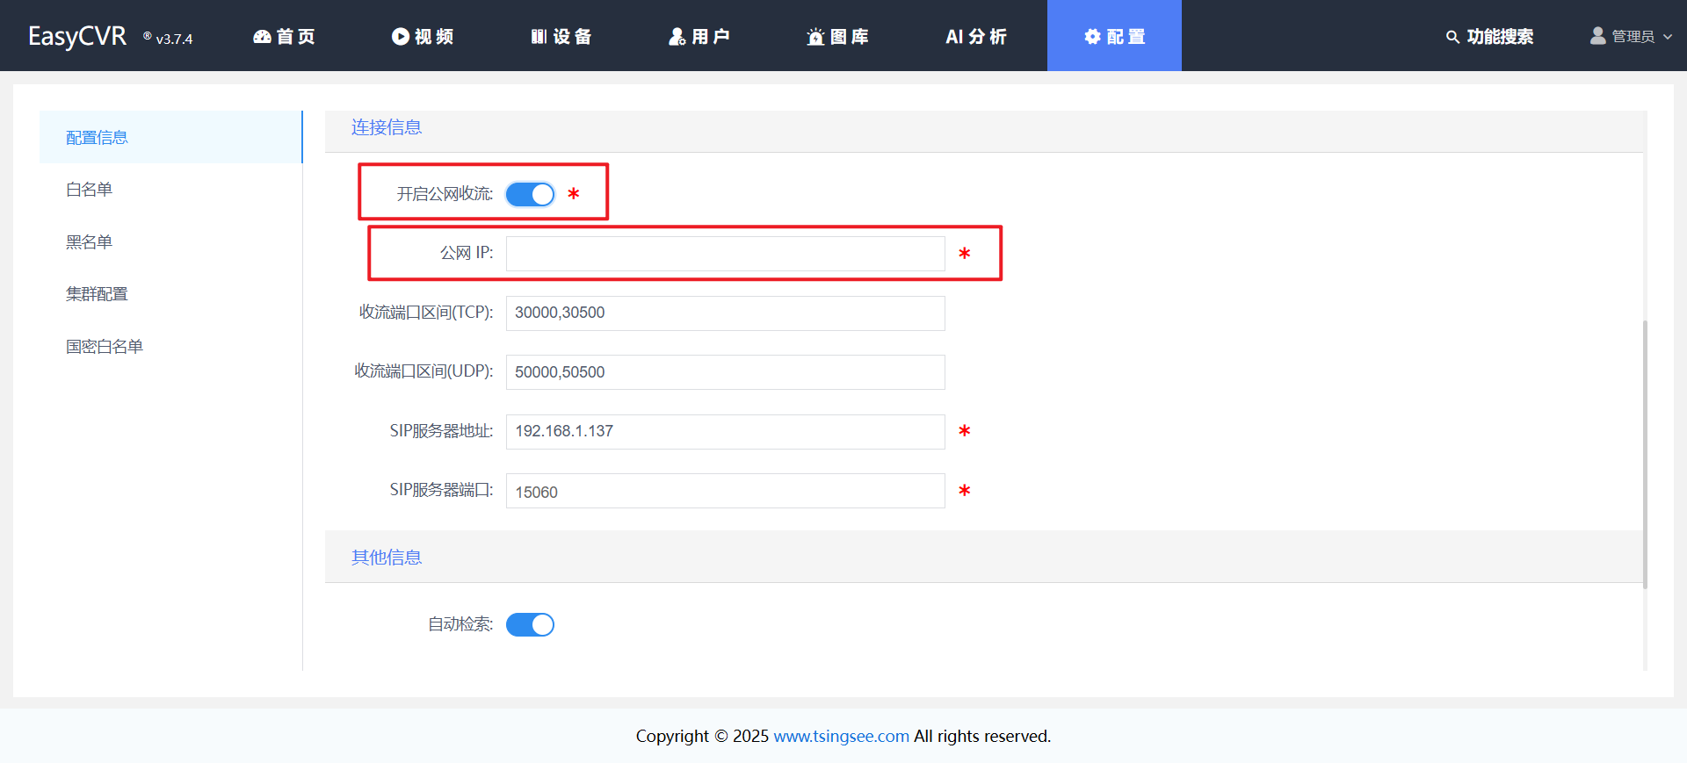The height and width of the screenshot is (763, 1687).
Task: Open the www.tsingsee.com link
Action: pos(841,736)
